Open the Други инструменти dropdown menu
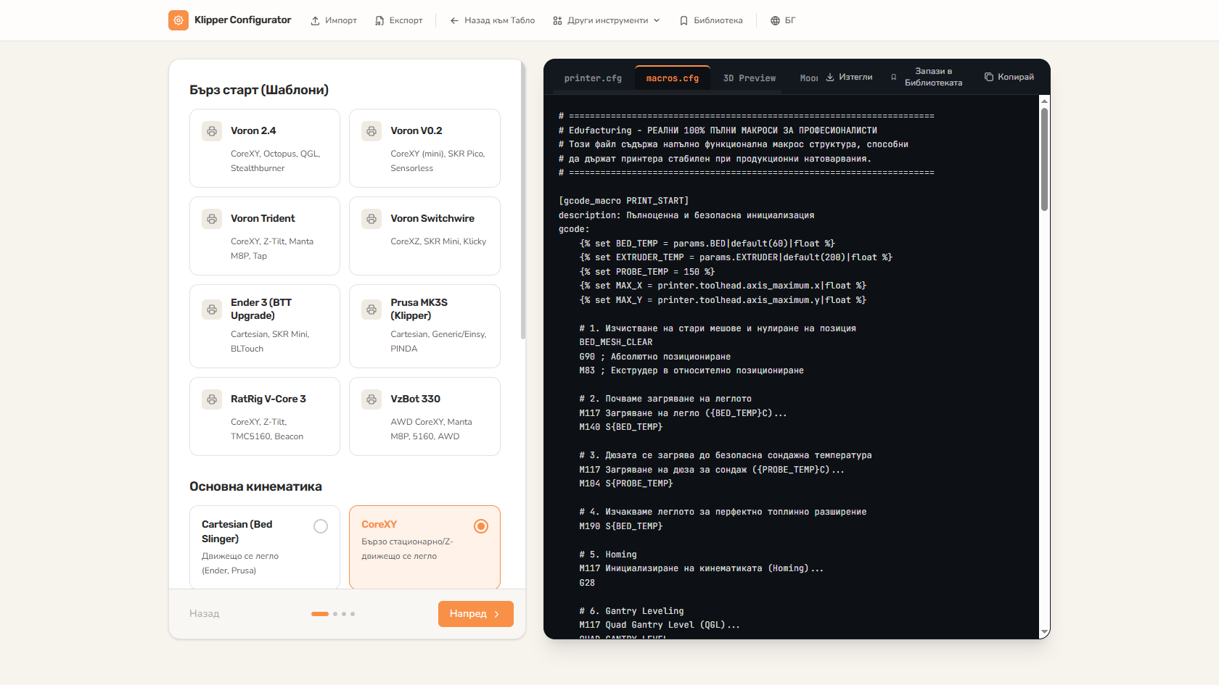 pos(607,20)
